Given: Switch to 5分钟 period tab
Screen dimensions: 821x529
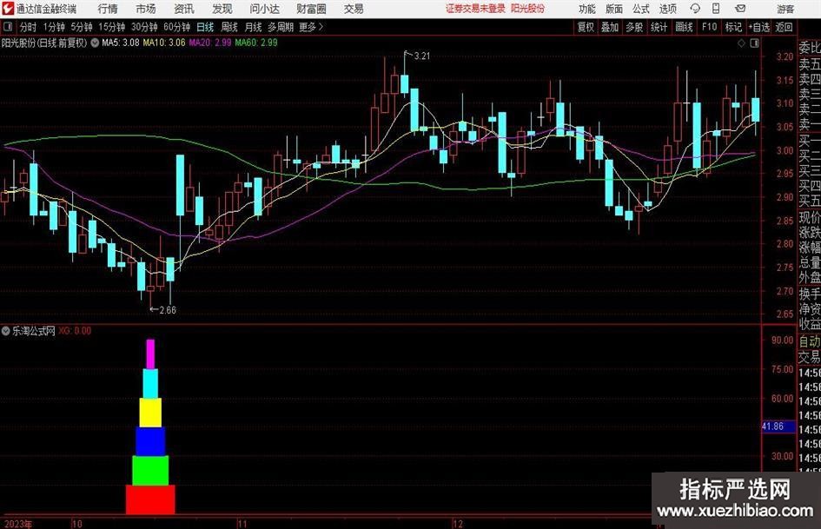Looking at the screenshot, I should click(81, 27).
